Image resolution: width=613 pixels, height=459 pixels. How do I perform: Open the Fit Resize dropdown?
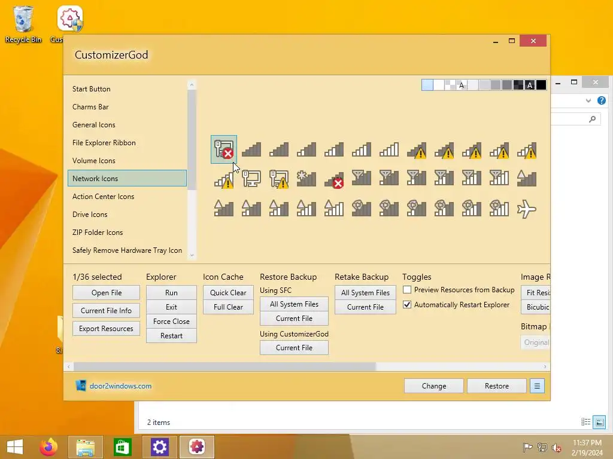click(x=536, y=293)
